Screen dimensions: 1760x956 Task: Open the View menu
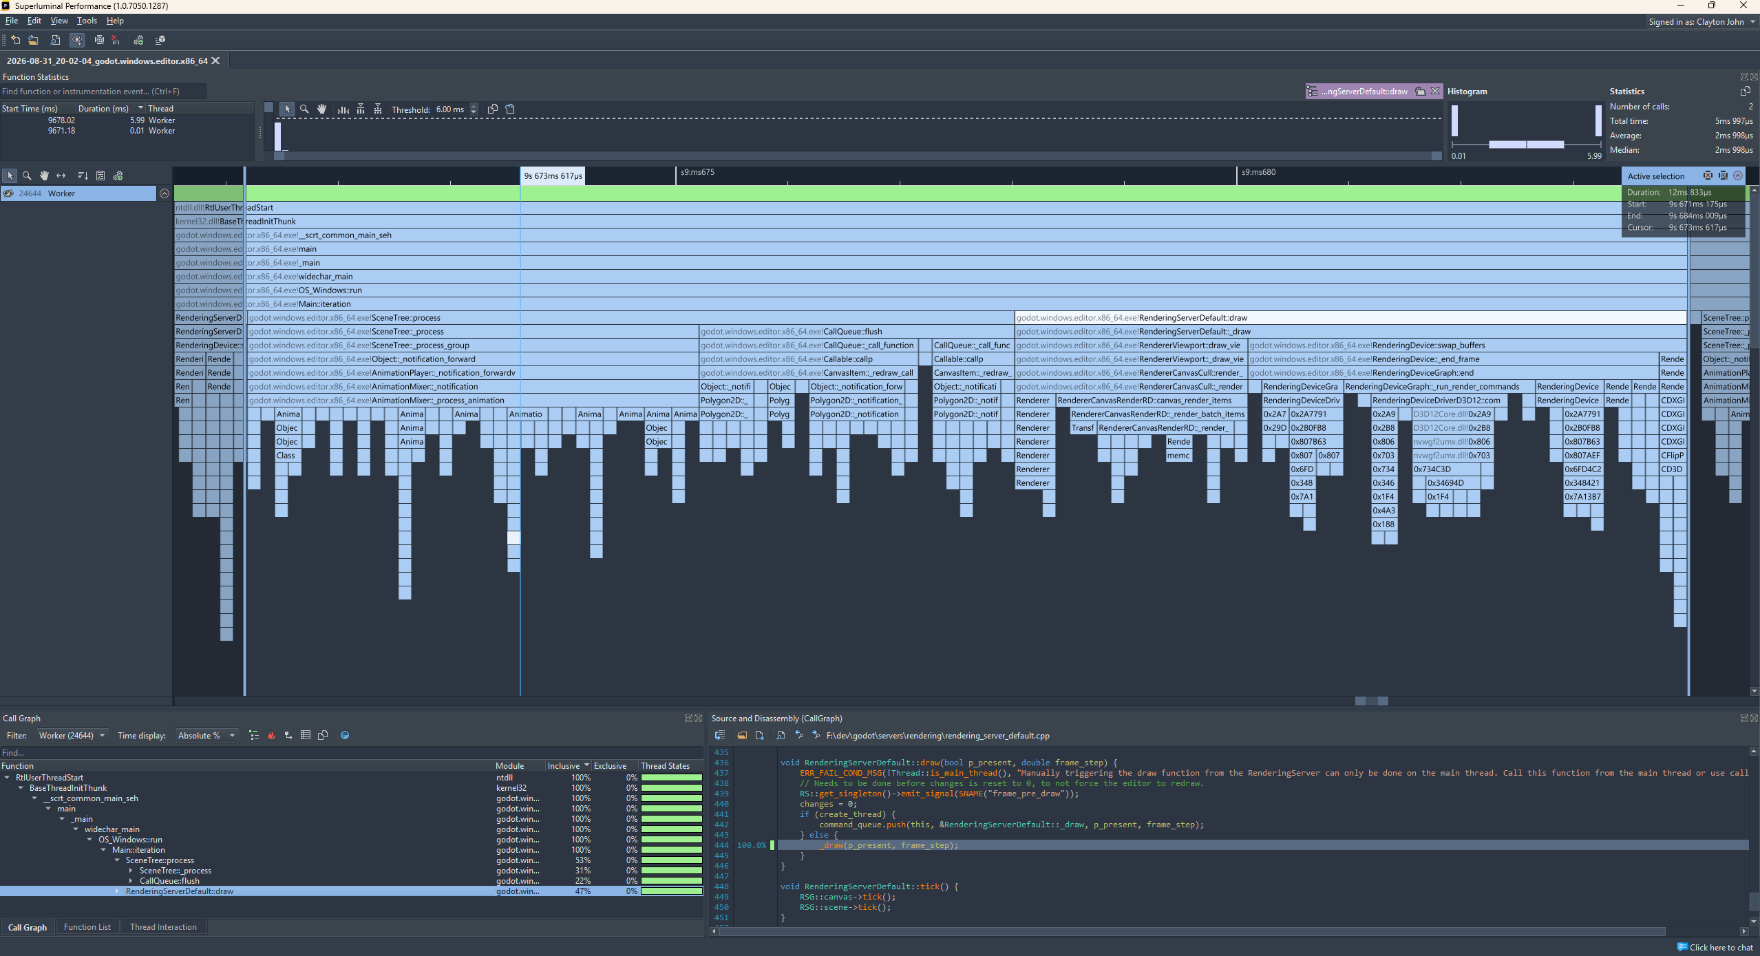[59, 21]
